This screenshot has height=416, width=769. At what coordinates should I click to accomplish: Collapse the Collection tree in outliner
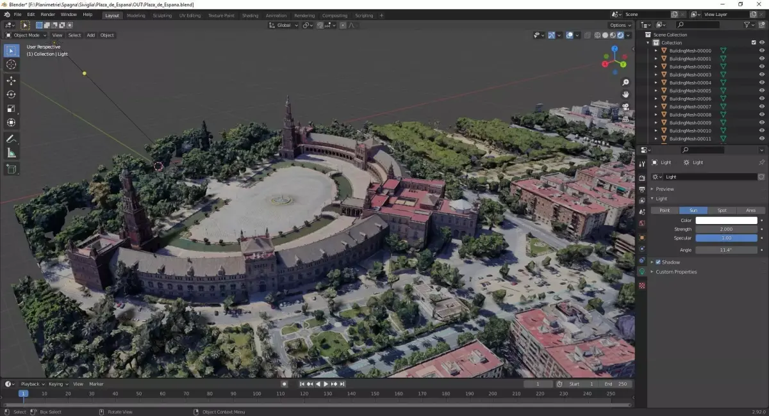tap(648, 43)
